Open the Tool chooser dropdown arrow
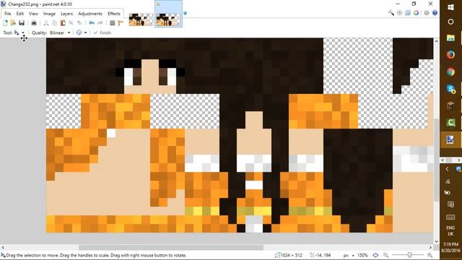 23,32
